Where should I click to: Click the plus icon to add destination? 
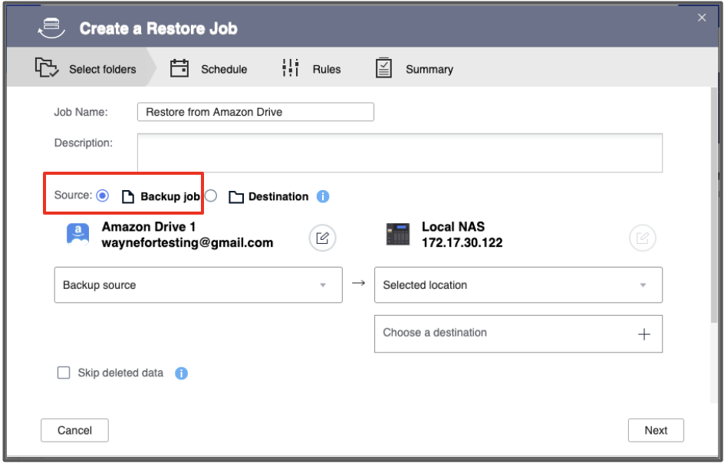pos(644,334)
